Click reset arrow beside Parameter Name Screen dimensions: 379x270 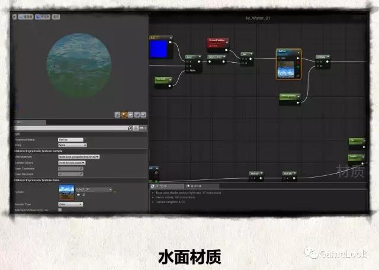(85, 140)
